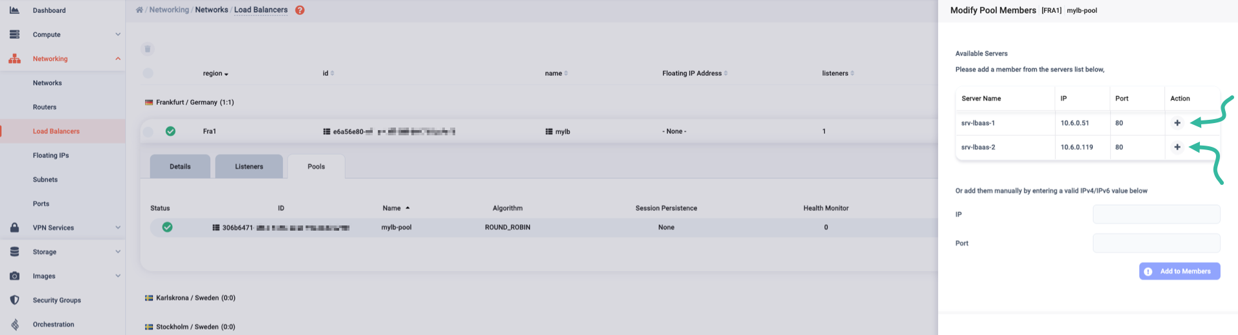Go to home breadcrumb icon
1238x335 pixels.
139,10
